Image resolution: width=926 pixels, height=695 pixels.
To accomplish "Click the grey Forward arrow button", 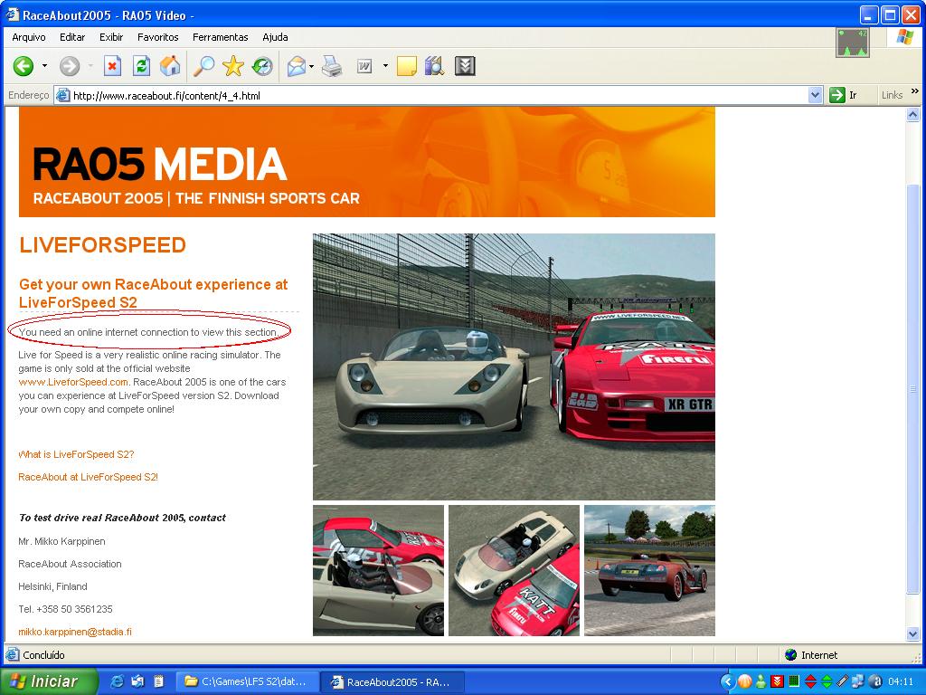I will (x=70, y=66).
